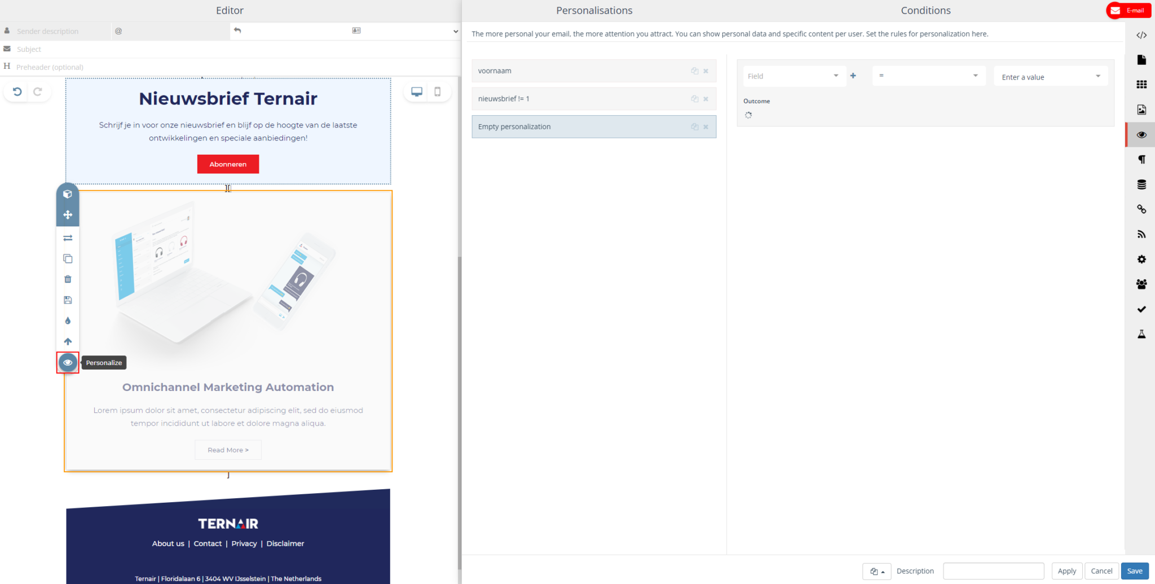Select the voornaam personalisation row
Screen dimensions: 1155x584
594,71
